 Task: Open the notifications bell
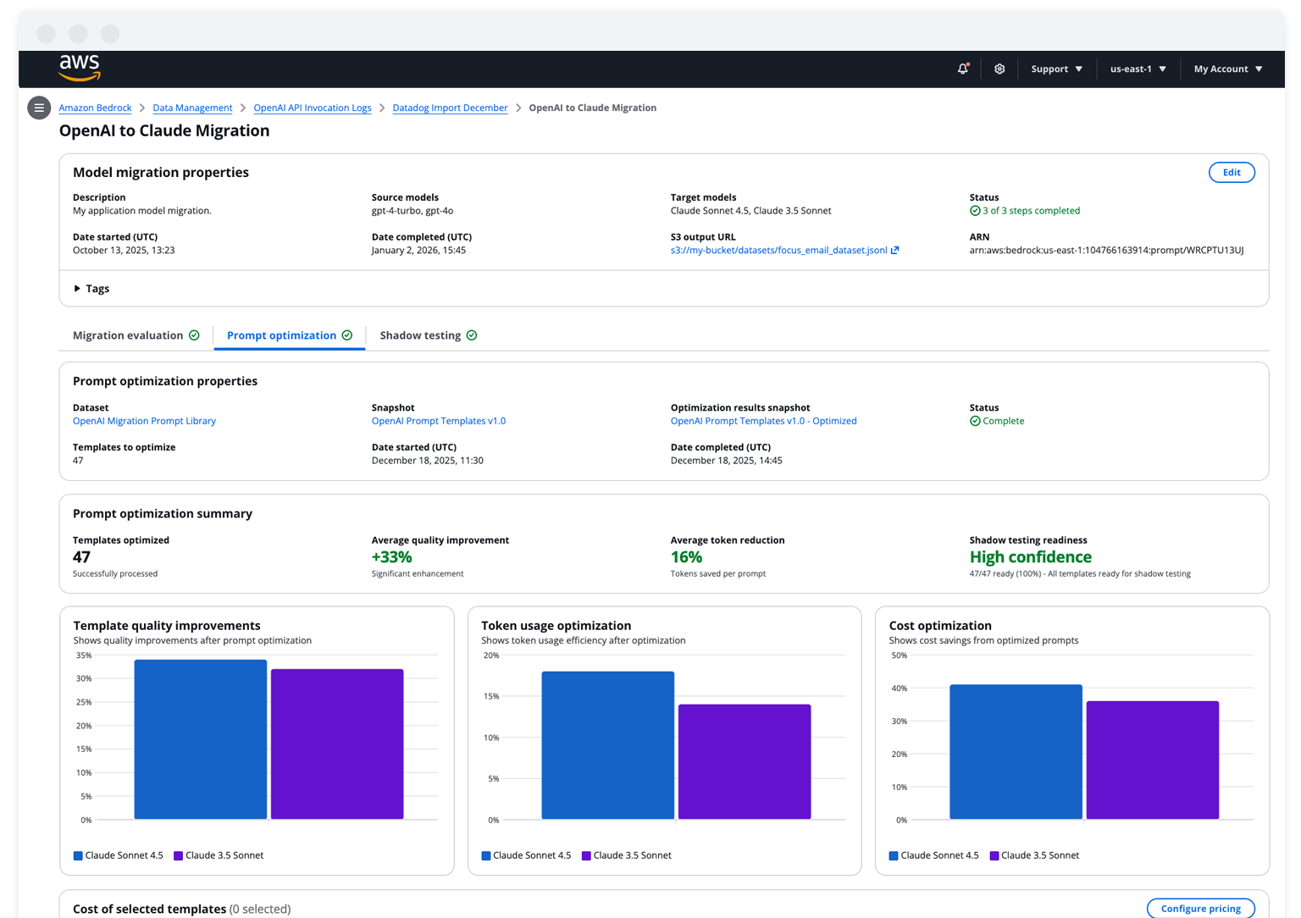[x=963, y=69]
